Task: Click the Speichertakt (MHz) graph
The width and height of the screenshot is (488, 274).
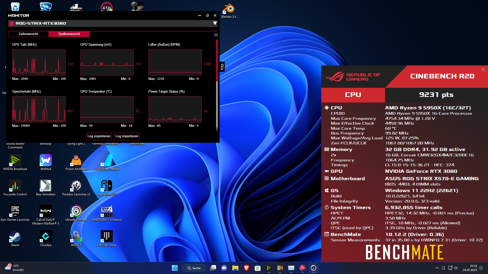Action: click(39, 109)
